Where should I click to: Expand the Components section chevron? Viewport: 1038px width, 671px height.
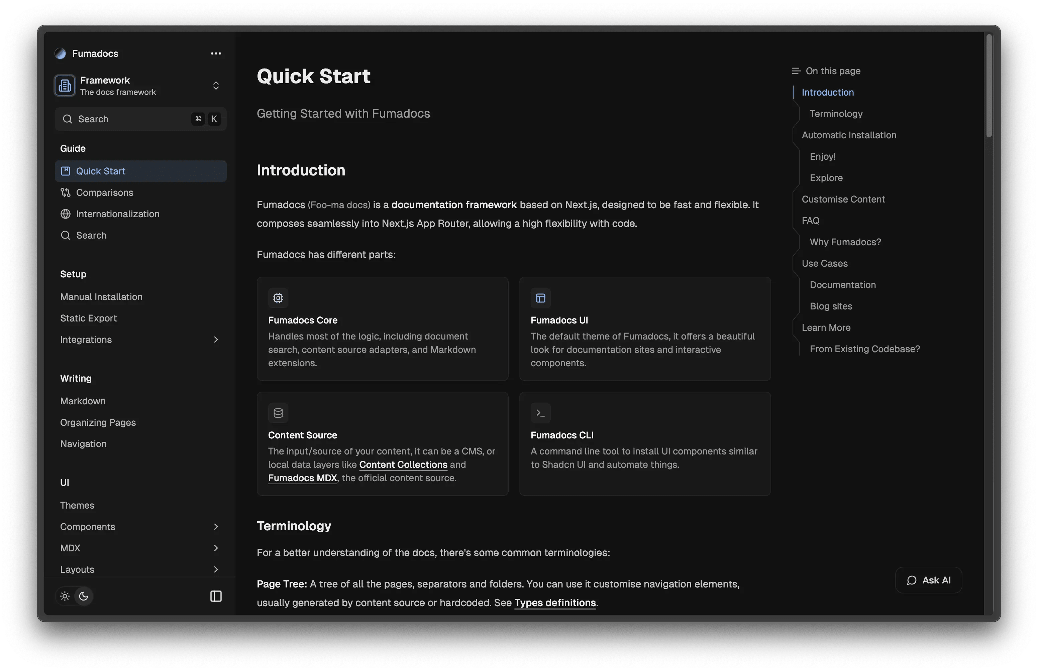tap(216, 527)
